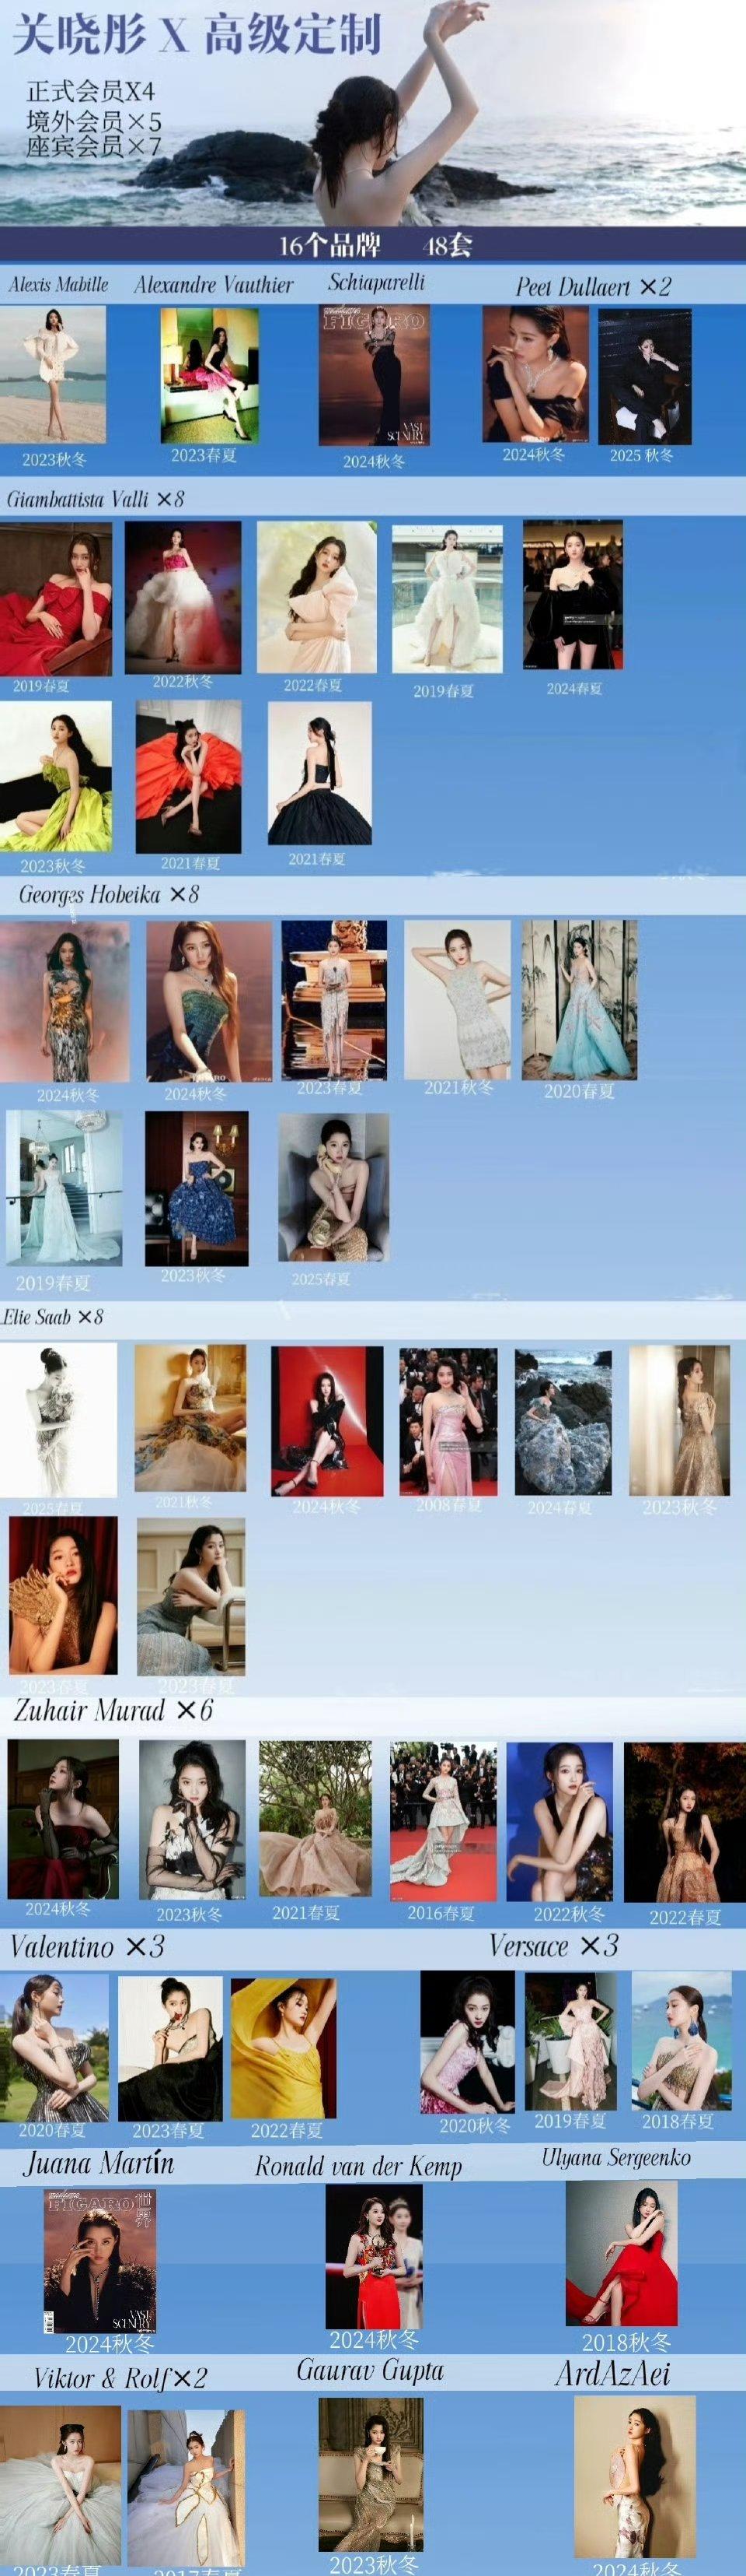The width and height of the screenshot is (746, 2576).
Task: Click the "ArdAzAei" brand heading
Action: click(612, 2373)
